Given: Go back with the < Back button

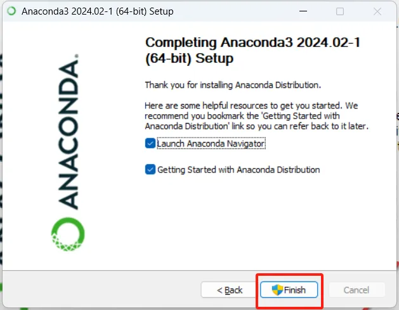Looking at the screenshot, I should click(229, 290).
